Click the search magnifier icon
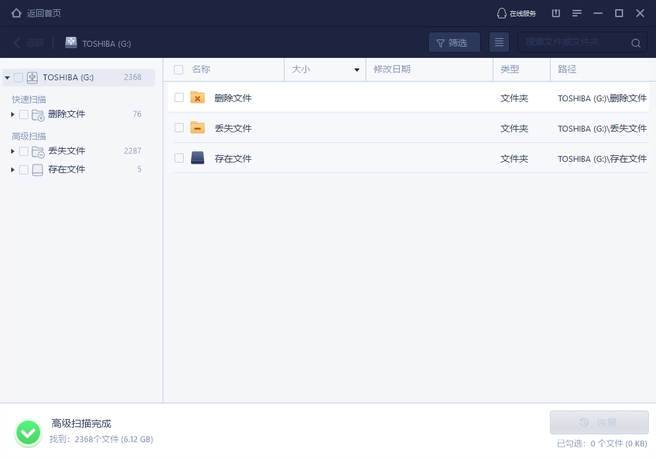 (636, 42)
